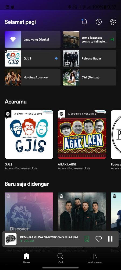This screenshot has height=270, width=121.
Task: Tap the Selamat pagi greeting
Action: 20,22
